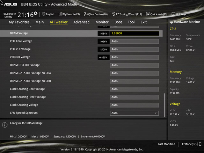Click the MyFavorite folder icon
This screenshot has height=153, width=204.
(x=60, y=14)
